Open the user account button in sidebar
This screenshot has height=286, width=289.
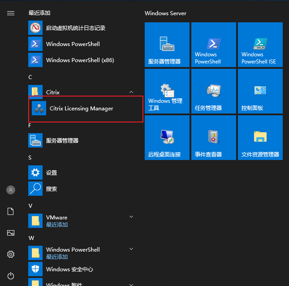tap(11, 190)
